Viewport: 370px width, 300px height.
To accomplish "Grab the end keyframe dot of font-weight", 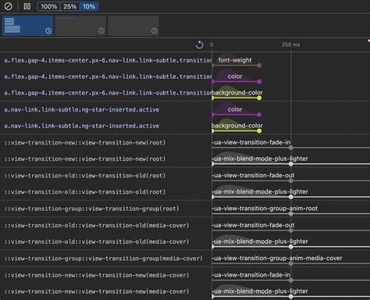I will click(259, 66).
